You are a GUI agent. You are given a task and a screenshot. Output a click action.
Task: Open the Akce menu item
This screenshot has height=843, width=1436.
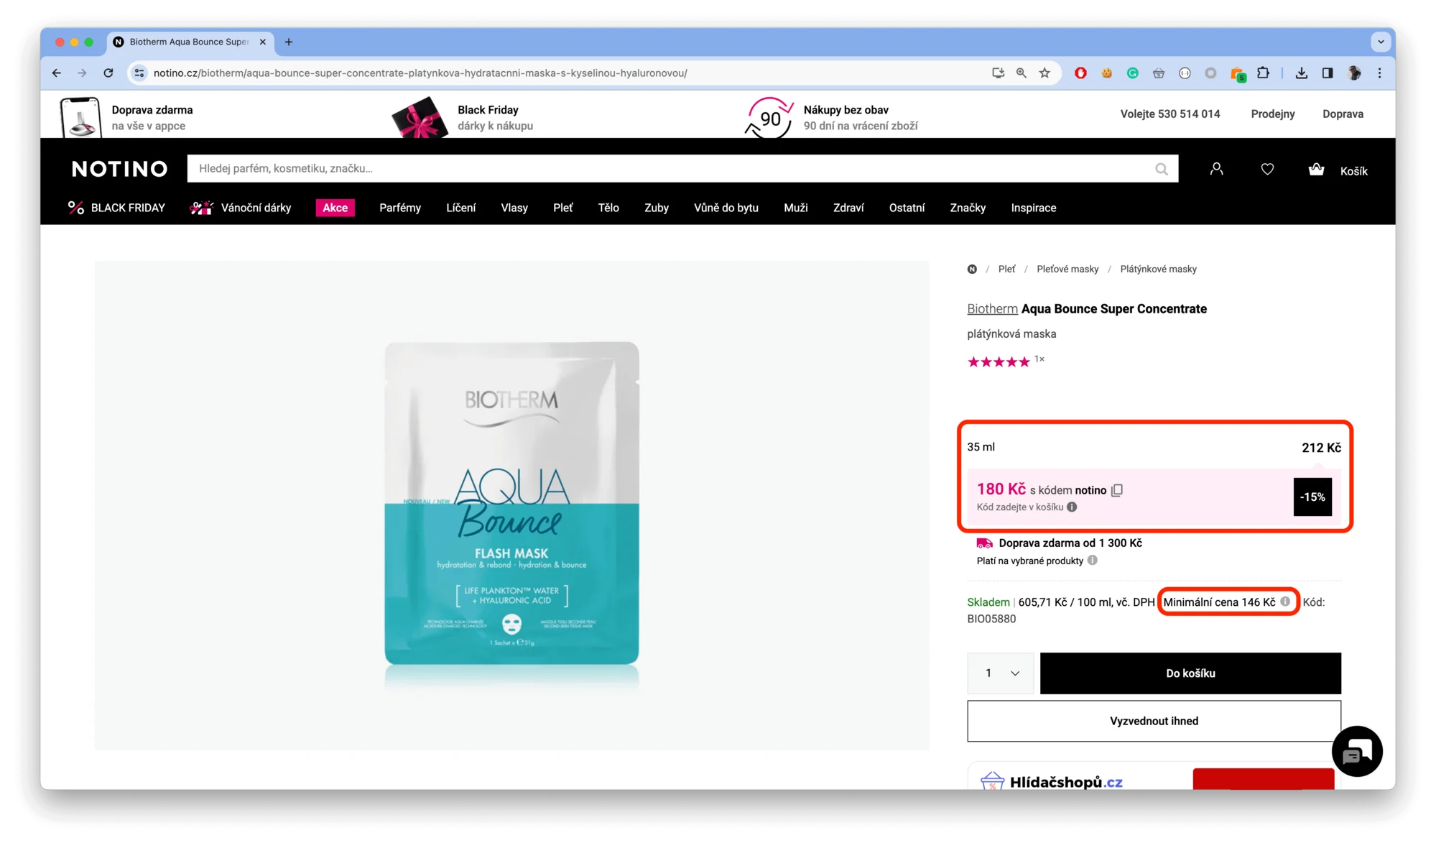pyautogui.click(x=335, y=208)
